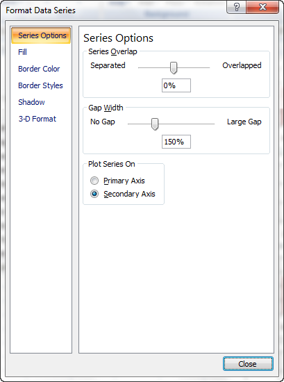Select the Series Options category
Viewport: 284px width, 382px height.
coord(41,35)
